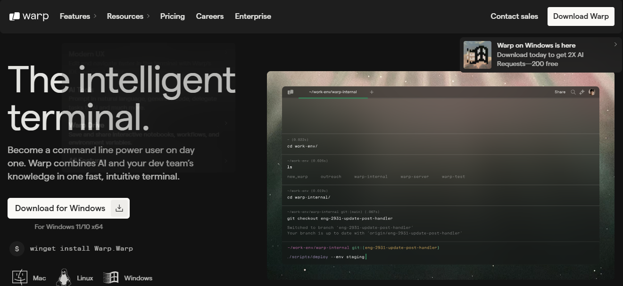Select the Mac platform icon
Image resolution: width=623 pixels, height=286 pixels.
coord(20,278)
